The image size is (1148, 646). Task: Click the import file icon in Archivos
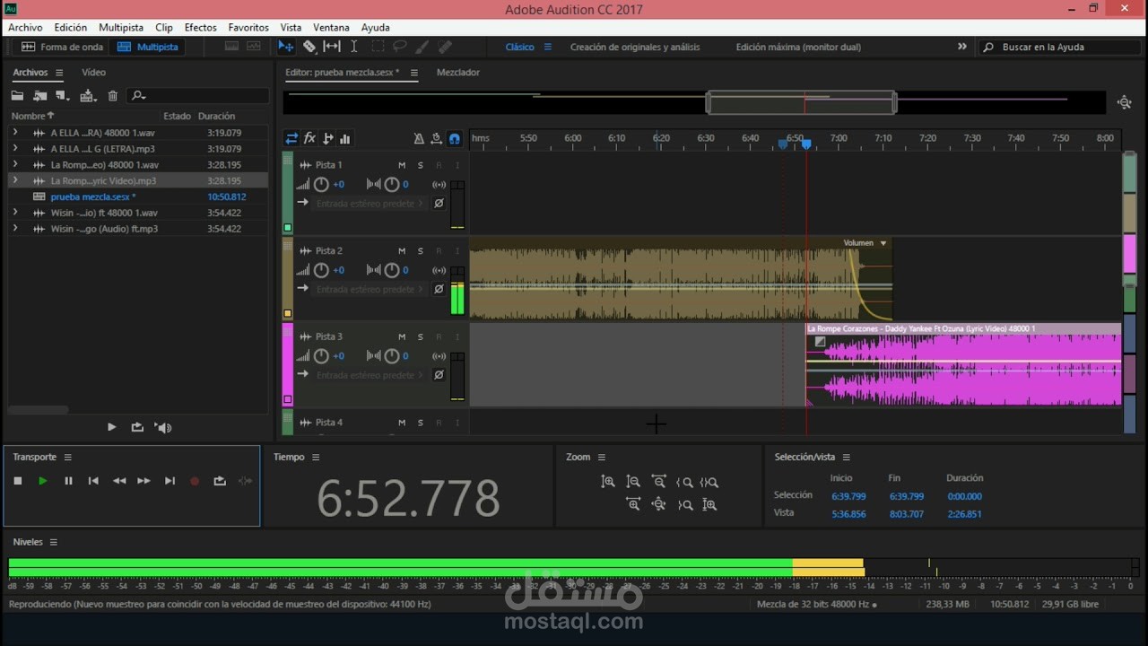pyautogui.click(x=40, y=96)
